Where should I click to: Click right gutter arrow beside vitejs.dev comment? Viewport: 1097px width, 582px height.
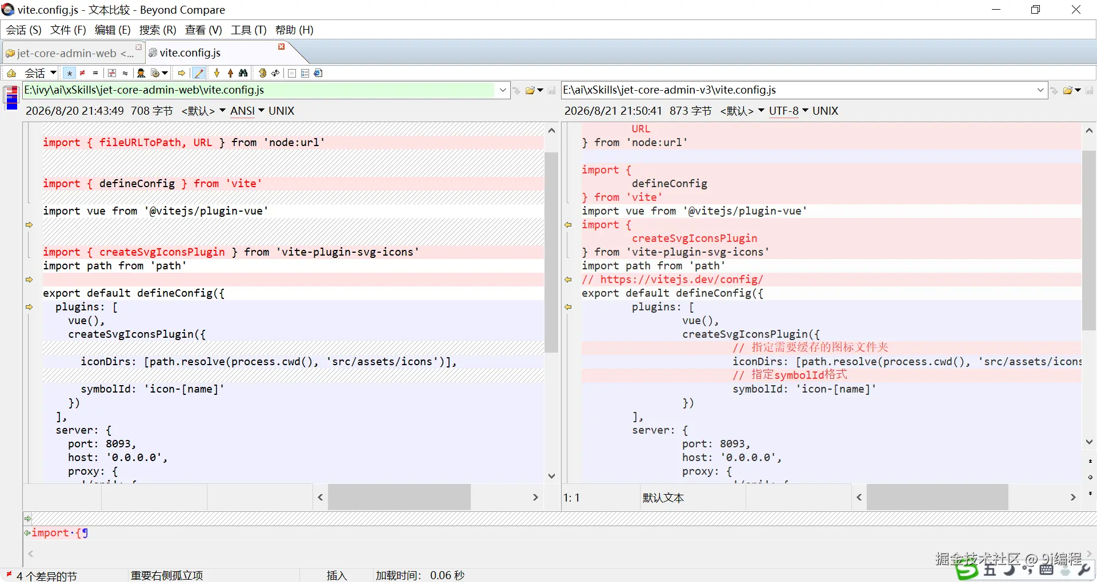568,280
